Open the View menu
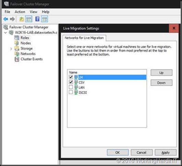 [x=34, y=12]
